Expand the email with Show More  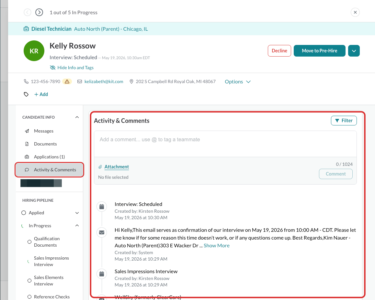pyautogui.click(x=216, y=245)
